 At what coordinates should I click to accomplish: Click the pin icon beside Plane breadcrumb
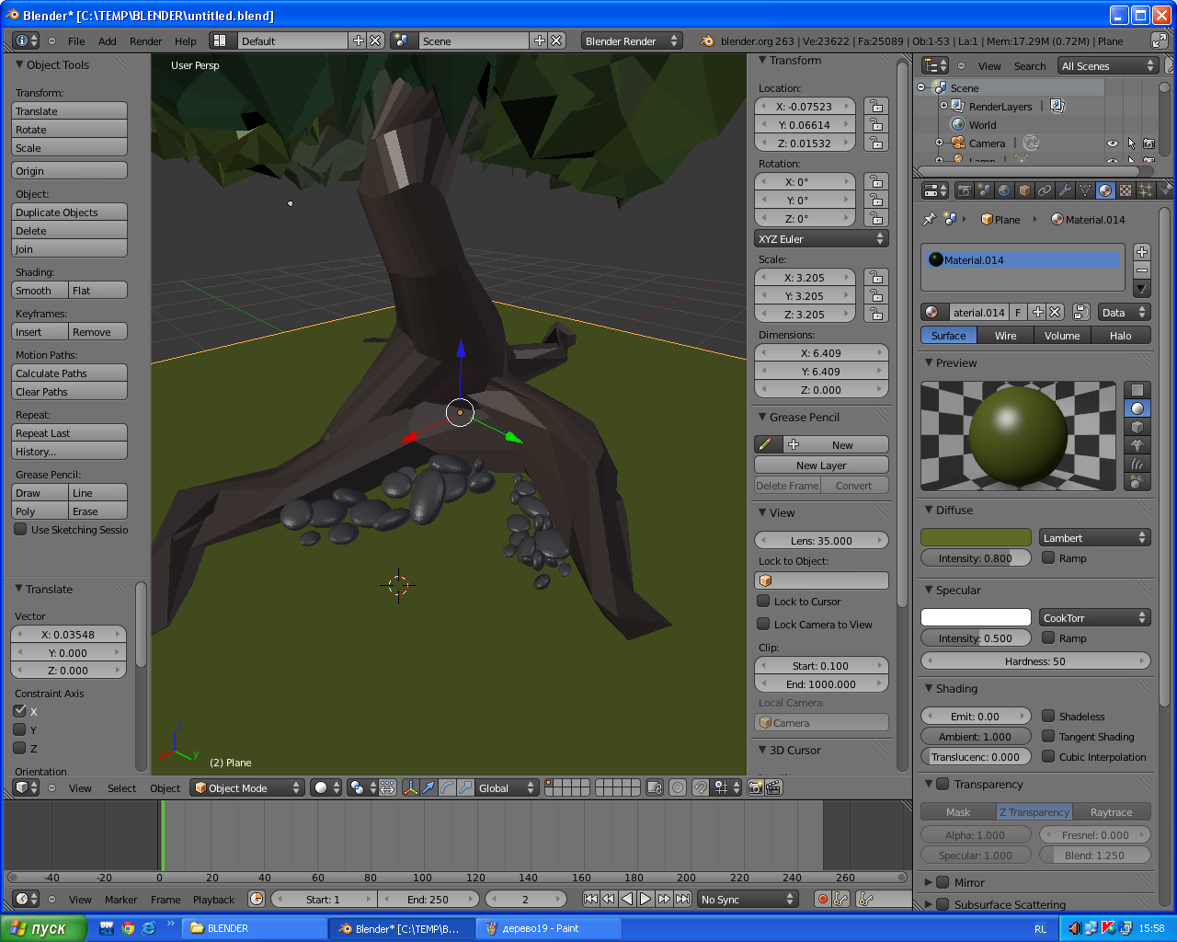pyautogui.click(x=929, y=219)
